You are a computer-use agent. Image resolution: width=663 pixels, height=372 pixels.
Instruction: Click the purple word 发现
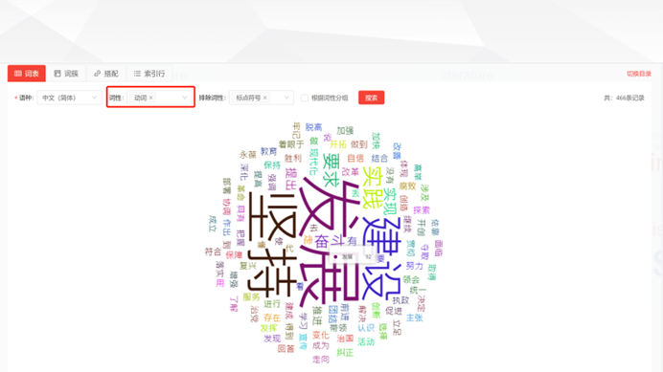[x=272, y=339]
